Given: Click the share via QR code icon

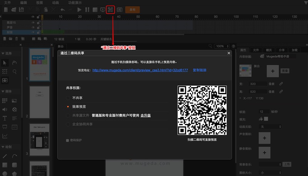Looking at the screenshot, I should [110, 10].
